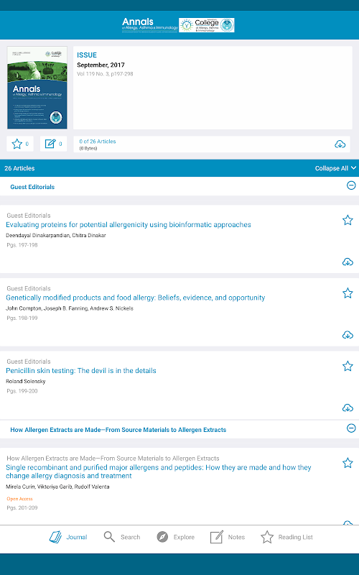The width and height of the screenshot is (359, 575).
Task: Collapse the How Allergen Extracts section
Action: pos(351,428)
